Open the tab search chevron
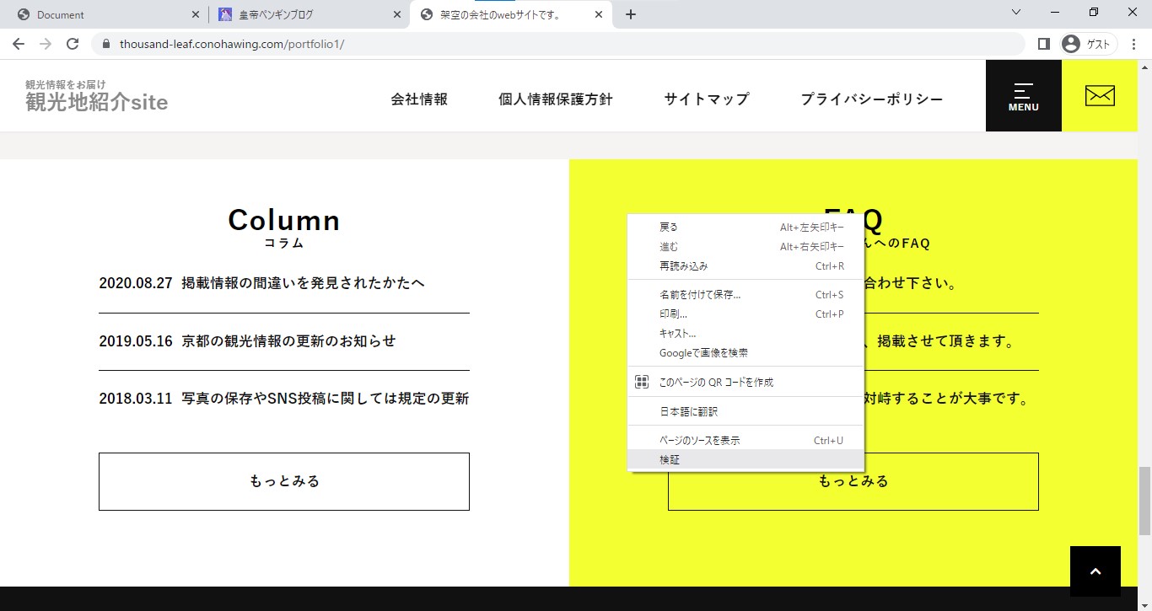Image resolution: width=1152 pixels, height=611 pixels. click(1016, 13)
